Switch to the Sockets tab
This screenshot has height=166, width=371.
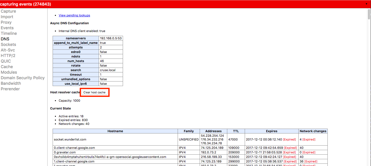coord(8,44)
